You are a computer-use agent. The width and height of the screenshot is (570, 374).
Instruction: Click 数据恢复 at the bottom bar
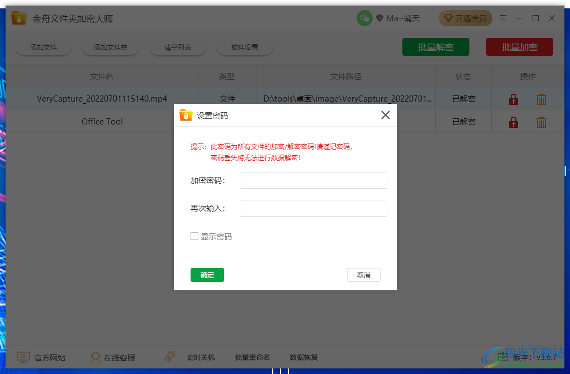click(303, 357)
